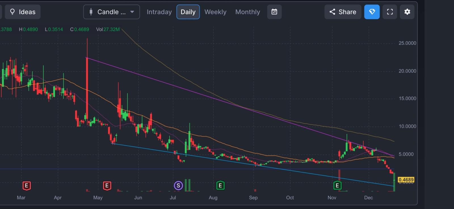This screenshot has width=454, height=209.
Task: Click the current price label 0.4689
Action: [406, 180]
